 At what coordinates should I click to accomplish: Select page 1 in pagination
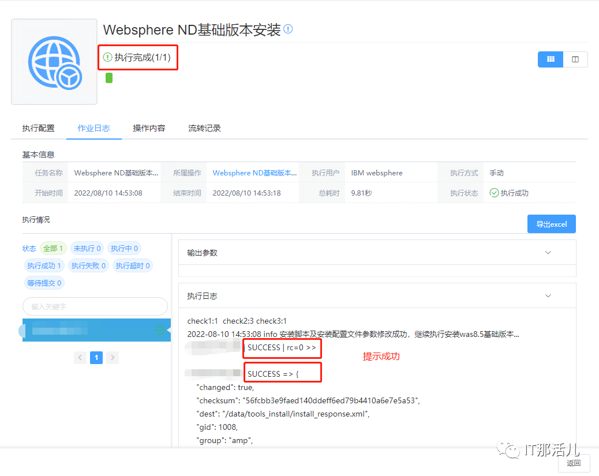click(x=96, y=358)
